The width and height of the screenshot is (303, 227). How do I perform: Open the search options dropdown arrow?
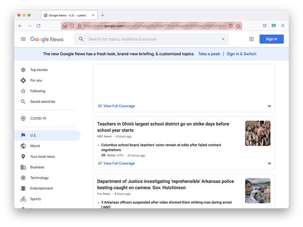(x=223, y=39)
